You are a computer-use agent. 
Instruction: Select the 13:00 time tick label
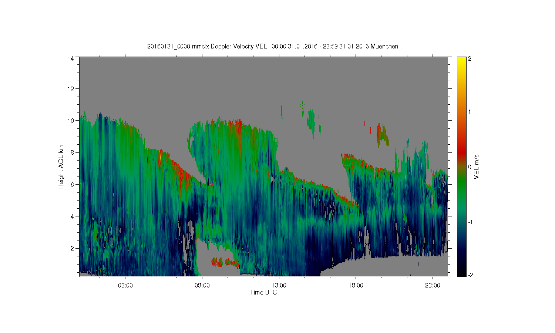[x=279, y=286]
